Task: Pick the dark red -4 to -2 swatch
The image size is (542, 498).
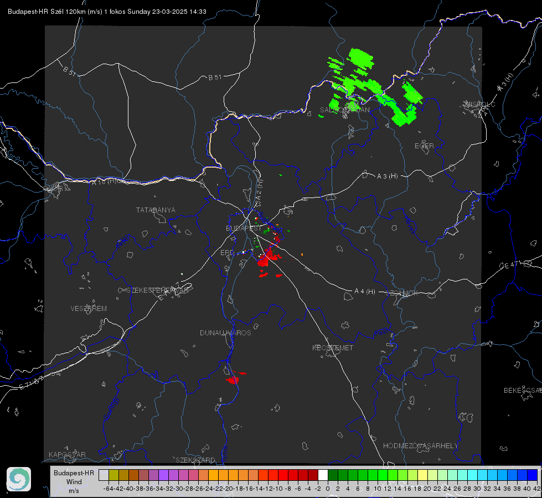Action: pos(313,475)
